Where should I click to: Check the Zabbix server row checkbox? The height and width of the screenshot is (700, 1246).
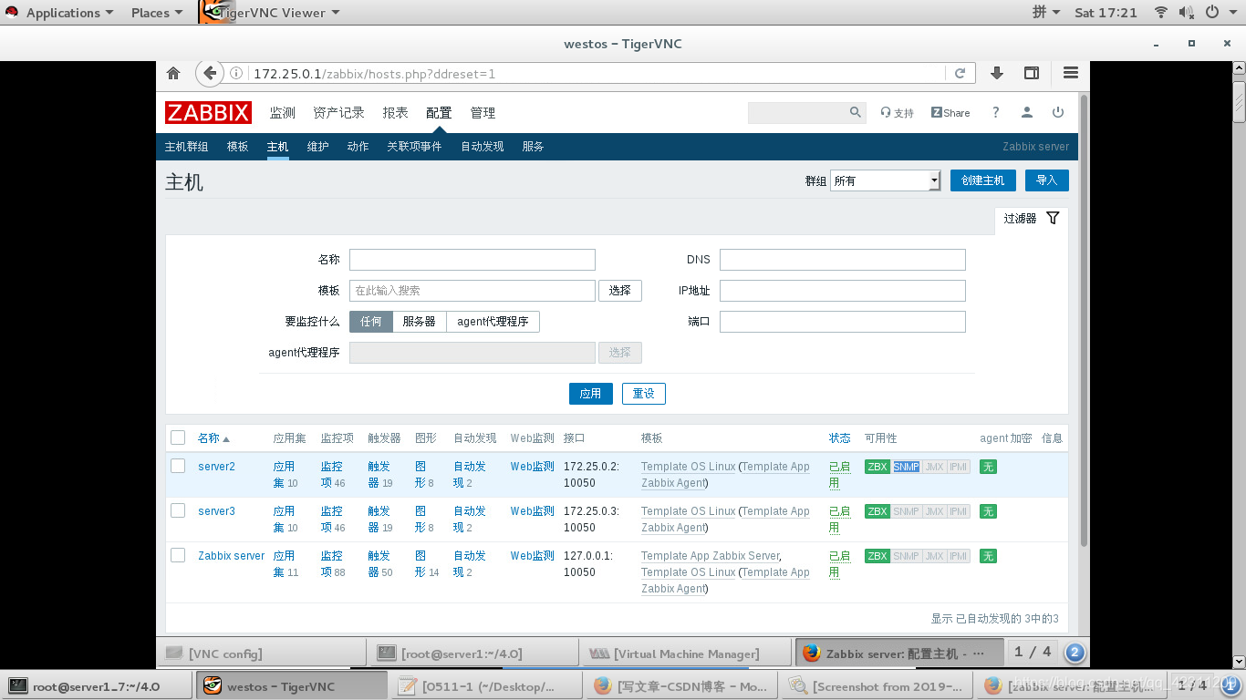point(178,555)
